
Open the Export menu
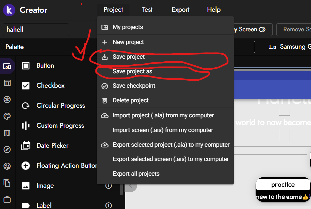pyautogui.click(x=181, y=10)
